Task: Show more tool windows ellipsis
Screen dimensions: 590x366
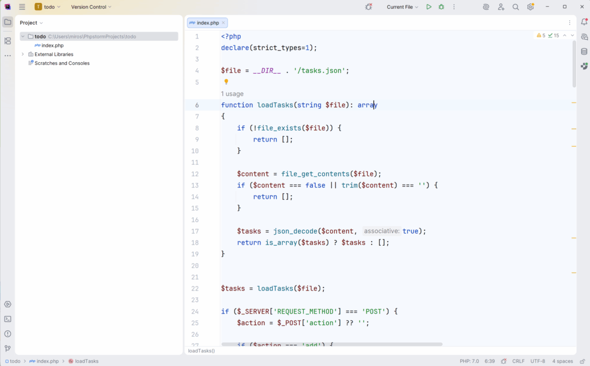Action: [7, 56]
